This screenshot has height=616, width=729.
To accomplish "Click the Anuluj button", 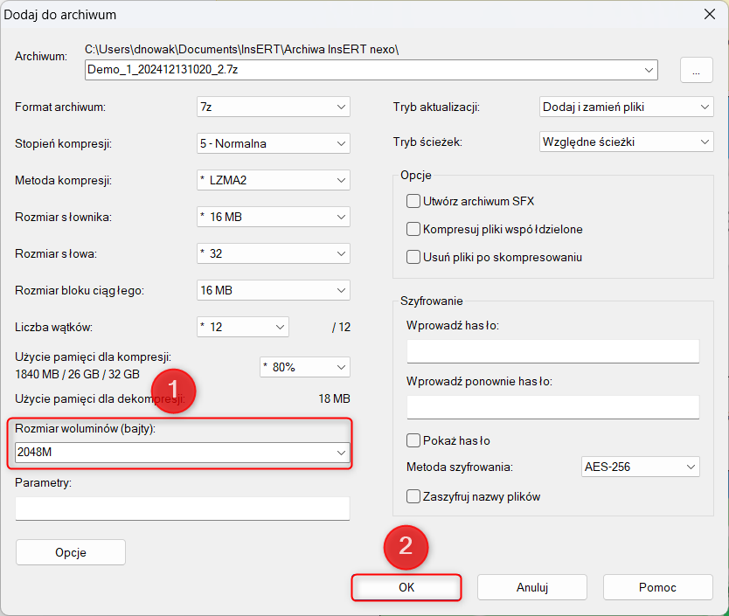I will click(531, 588).
